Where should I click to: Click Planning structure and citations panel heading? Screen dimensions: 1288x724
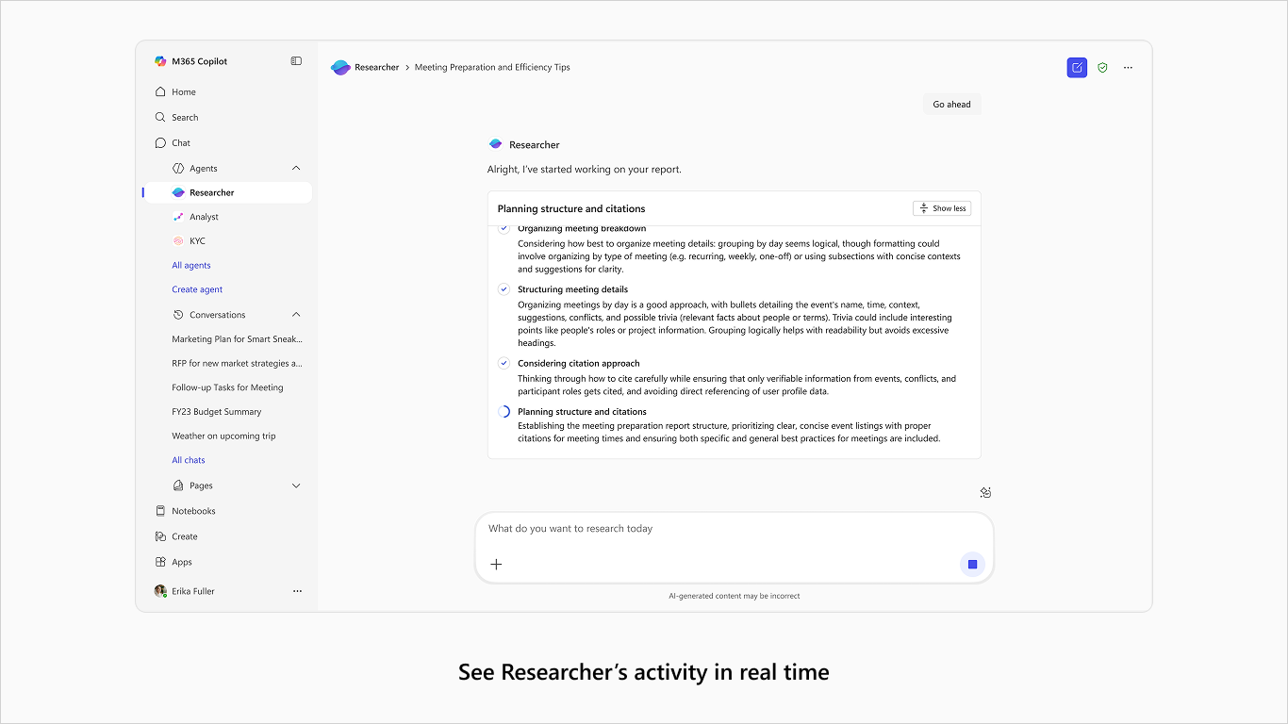571,209
